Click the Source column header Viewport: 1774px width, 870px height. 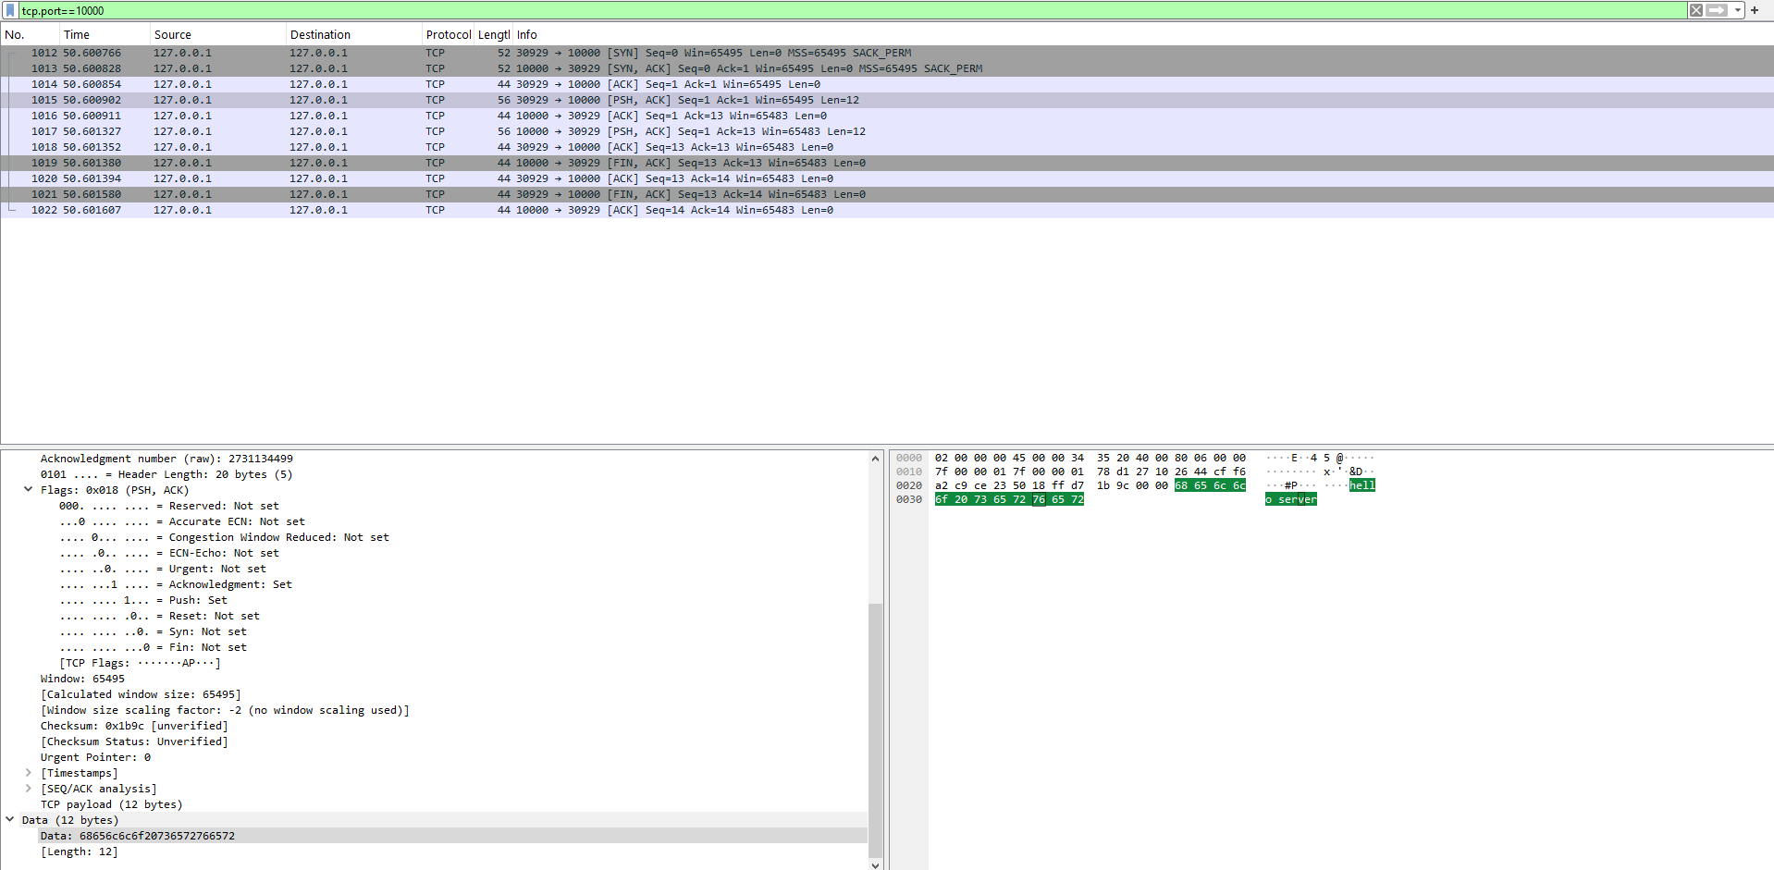tap(173, 35)
